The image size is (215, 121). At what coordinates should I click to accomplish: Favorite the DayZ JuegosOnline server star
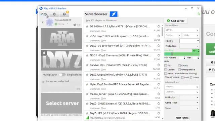[x=87, y=75]
